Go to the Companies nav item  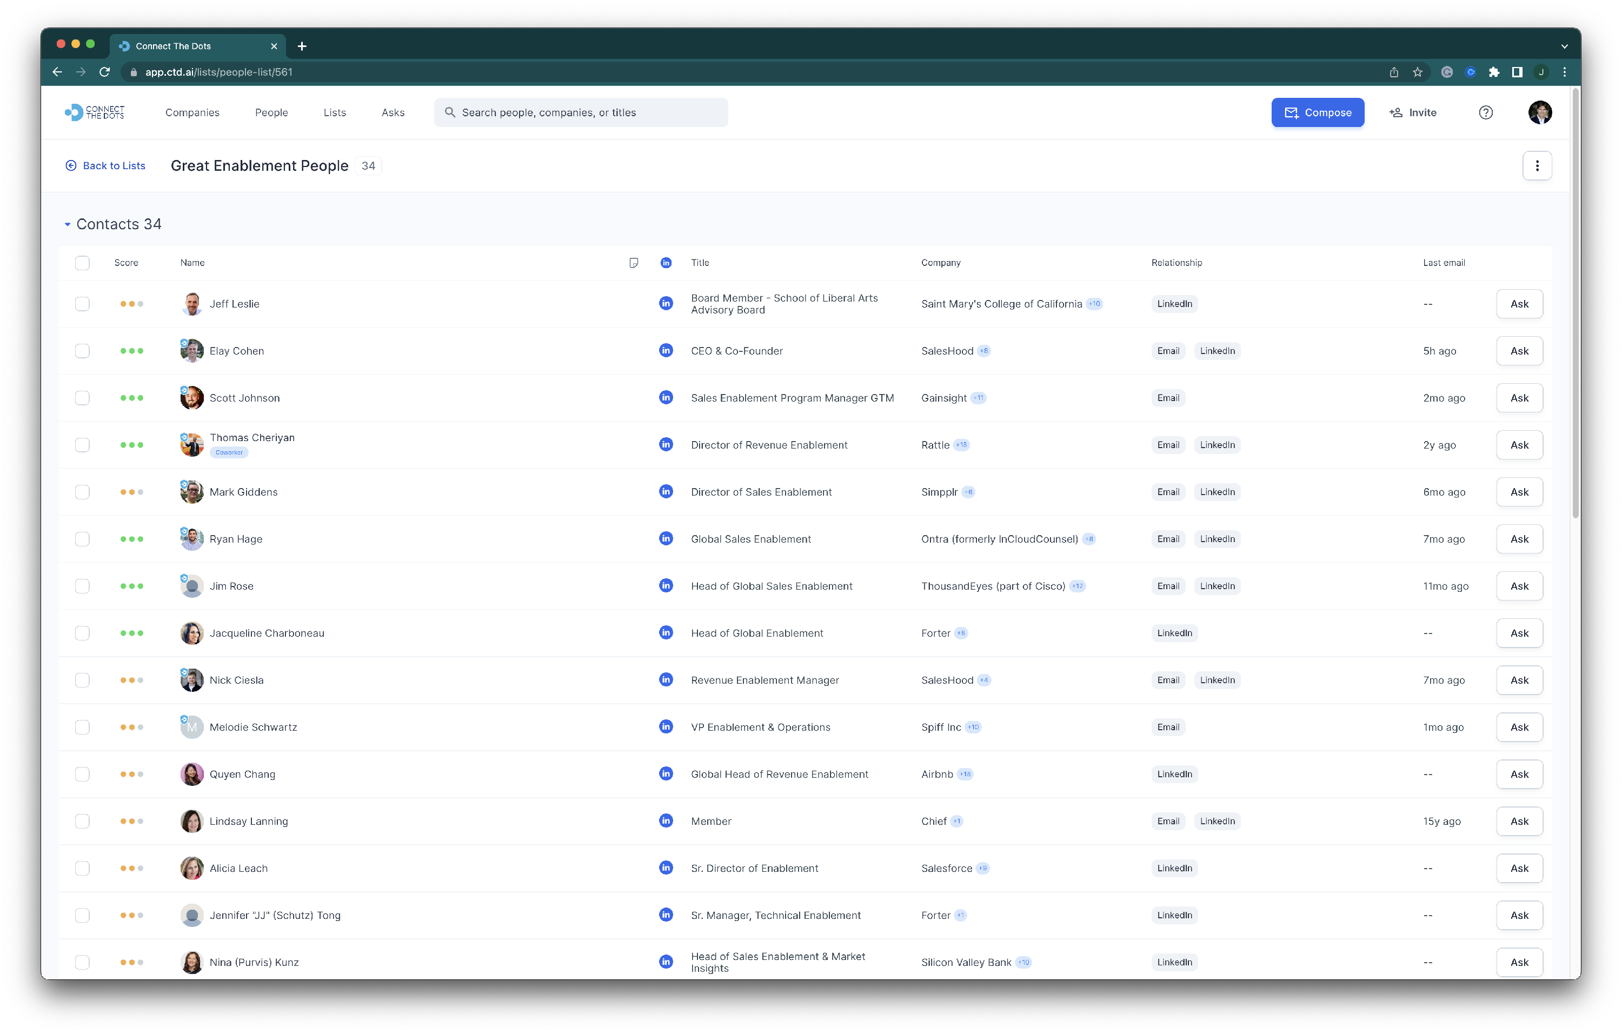click(x=192, y=112)
